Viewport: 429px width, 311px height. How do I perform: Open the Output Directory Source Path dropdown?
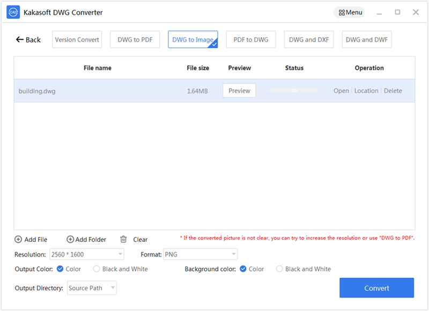(92, 288)
